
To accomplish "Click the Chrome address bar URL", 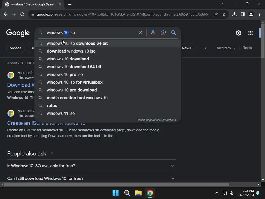I will tap(123, 15).
